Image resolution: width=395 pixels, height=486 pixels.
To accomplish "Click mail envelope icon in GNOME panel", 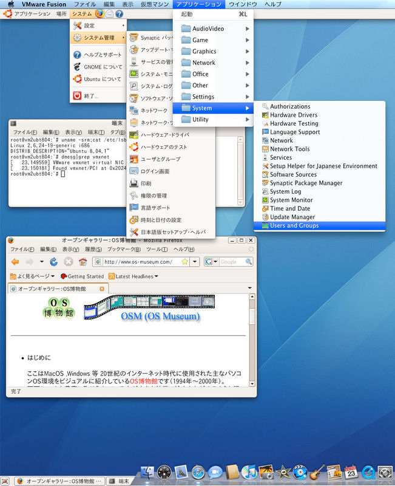I will [x=109, y=13].
